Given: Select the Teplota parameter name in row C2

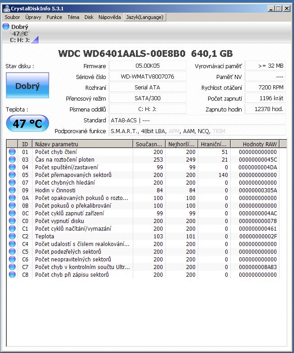Looking at the screenshot, I should coord(45,236).
